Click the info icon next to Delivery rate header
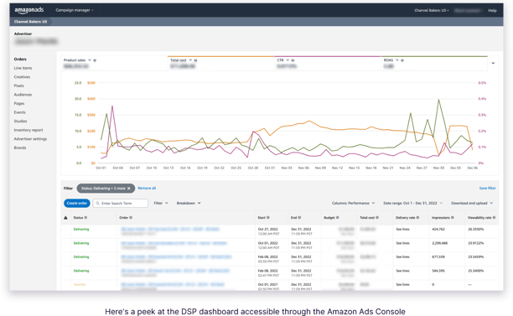Screen dimensions: 513x316 417,218
